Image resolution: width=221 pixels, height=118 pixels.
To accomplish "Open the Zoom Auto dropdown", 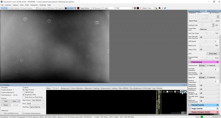I will [x=151, y=8].
